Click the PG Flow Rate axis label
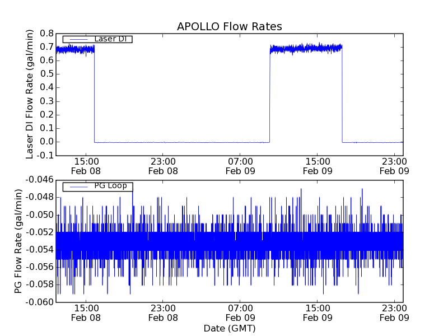 tap(18, 241)
